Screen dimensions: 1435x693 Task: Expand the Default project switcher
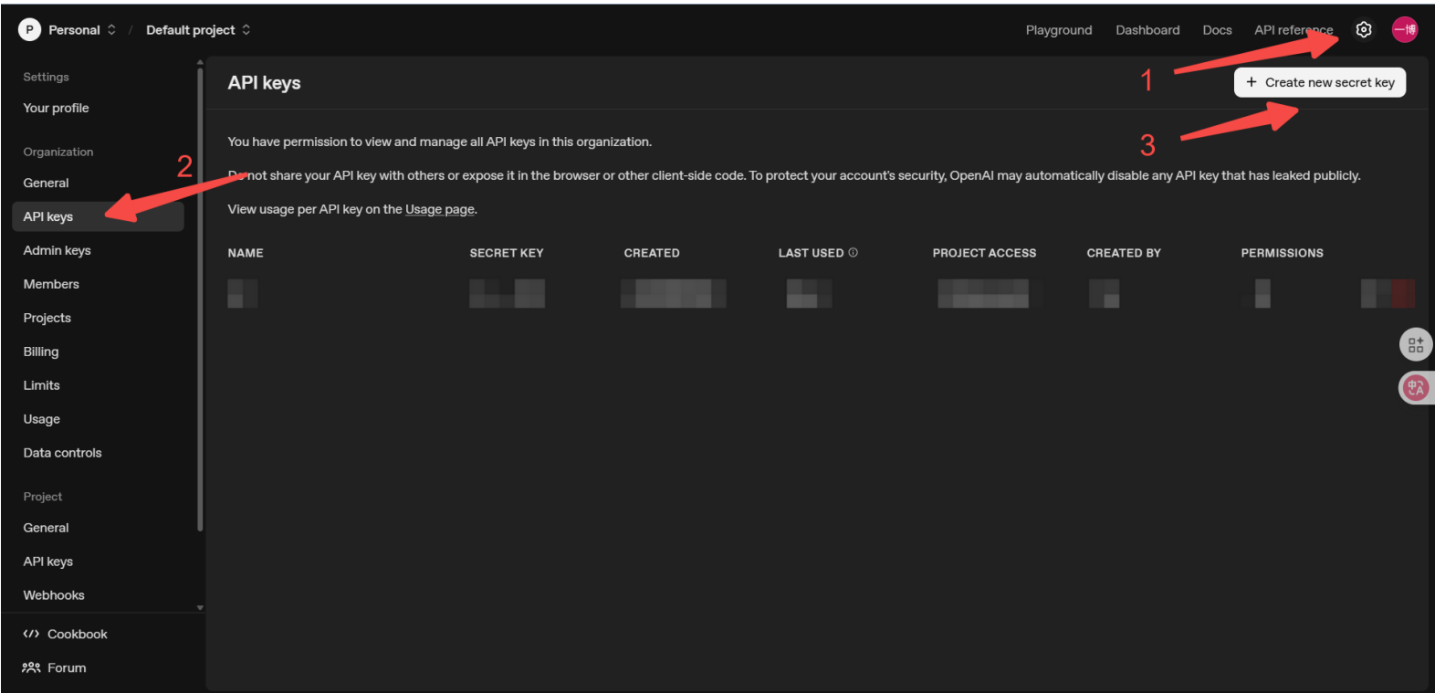point(246,30)
